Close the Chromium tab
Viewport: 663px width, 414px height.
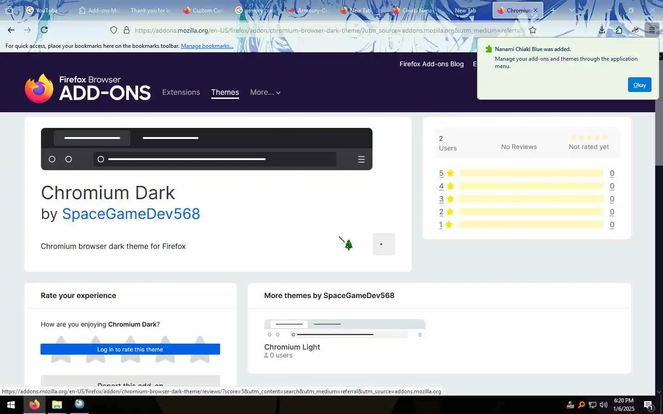535,10
